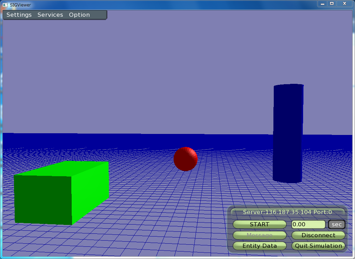Open the Entity Data panel
Viewport: 355px width, 259px height.
point(259,246)
